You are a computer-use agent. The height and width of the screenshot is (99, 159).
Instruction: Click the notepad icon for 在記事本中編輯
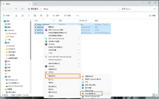(x=46, y=41)
